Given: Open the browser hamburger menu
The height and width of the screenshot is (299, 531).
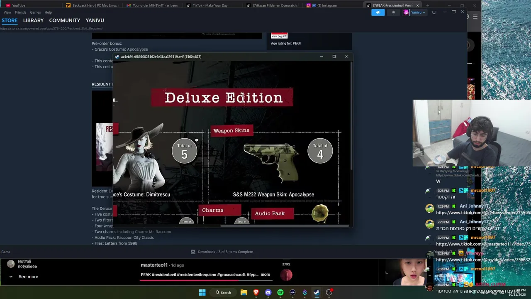Looking at the screenshot, I should pyautogui.click(x=475, y=17).
